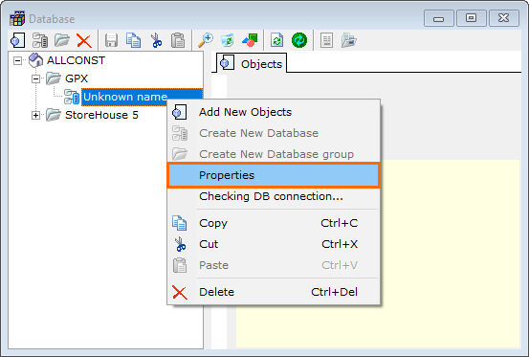Click the green circular refresh toolbar icon

(299, 40)
